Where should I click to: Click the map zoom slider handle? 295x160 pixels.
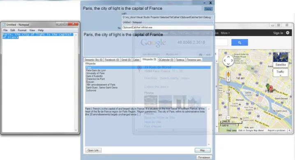[228, 91]
